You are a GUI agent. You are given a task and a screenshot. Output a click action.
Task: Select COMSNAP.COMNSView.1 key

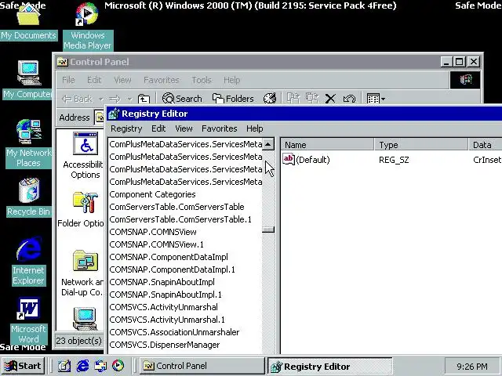[x=157, y=244]
